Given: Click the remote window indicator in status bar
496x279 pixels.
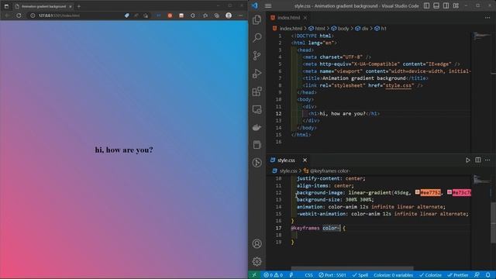Looking at the screenshot, I should [x=254, y=275].
